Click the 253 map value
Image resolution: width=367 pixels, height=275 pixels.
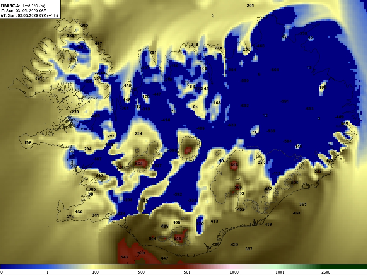coord(247,49)
